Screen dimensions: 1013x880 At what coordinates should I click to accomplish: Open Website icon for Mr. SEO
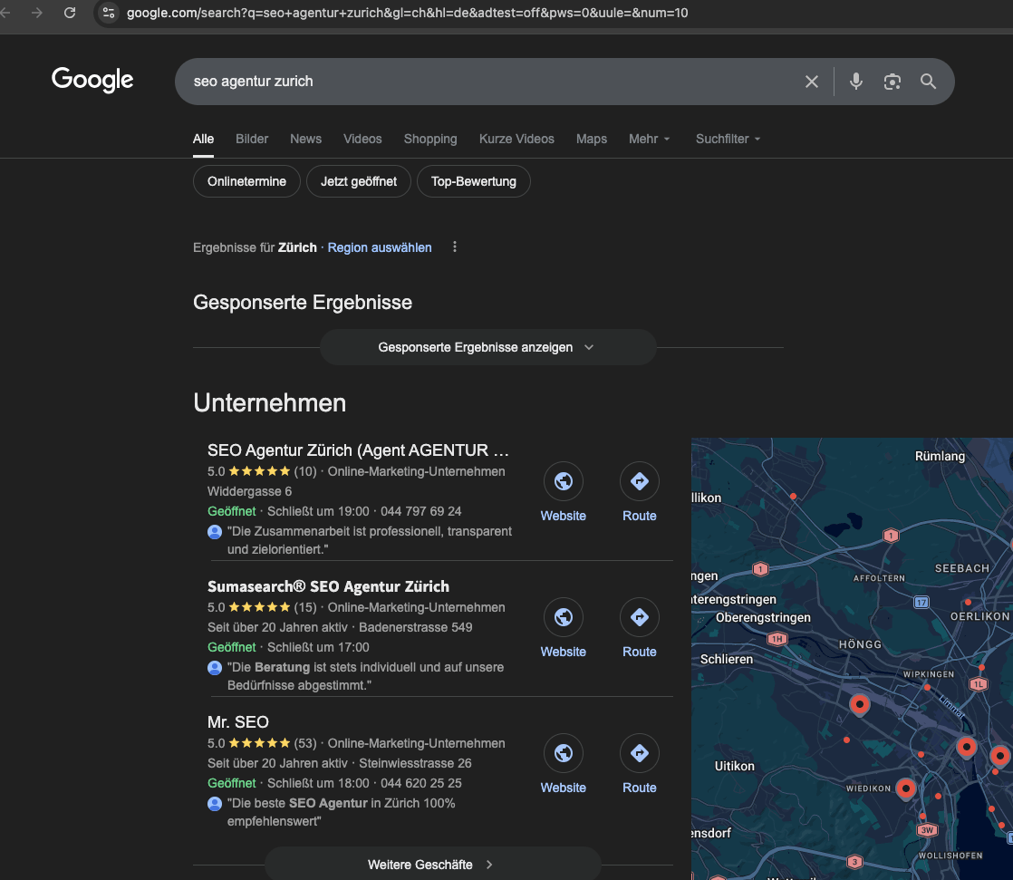pos(564,753)
